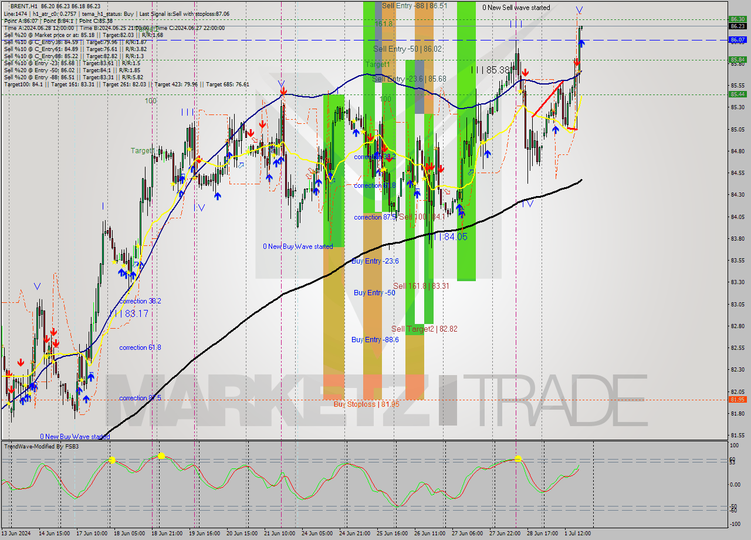
Task: Click the yellow oscillator dot near 18 Jun 05:00
Action: 111,460
